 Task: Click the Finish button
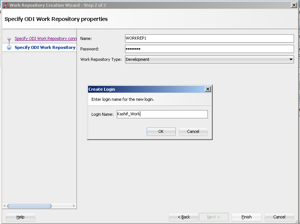[x=246, y=217]
